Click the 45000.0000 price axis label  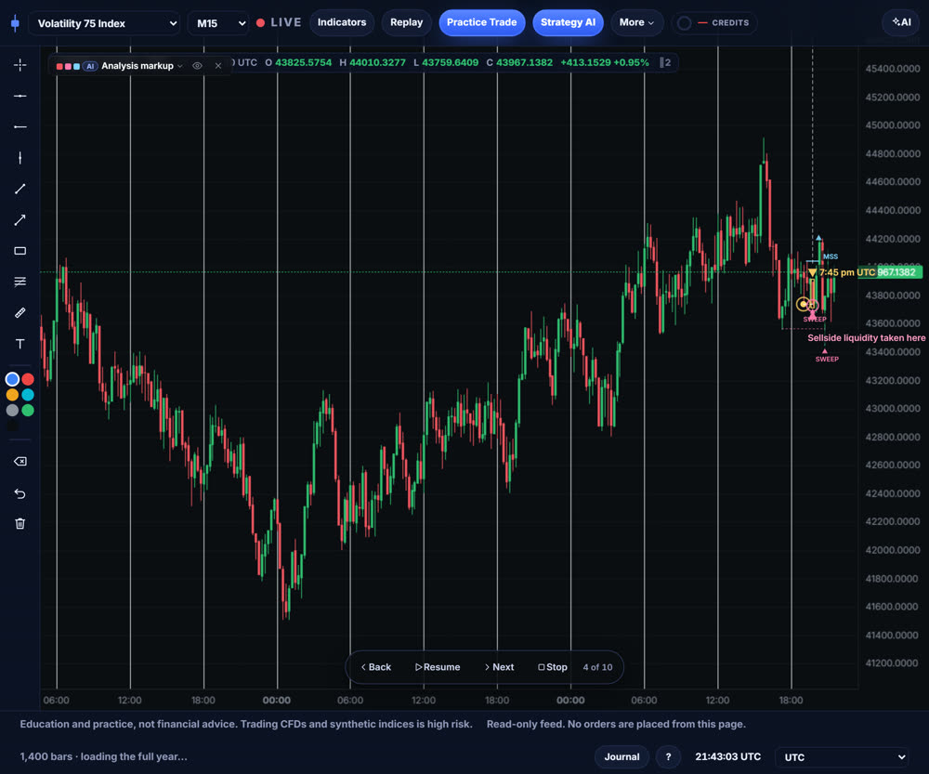[892, 125]
